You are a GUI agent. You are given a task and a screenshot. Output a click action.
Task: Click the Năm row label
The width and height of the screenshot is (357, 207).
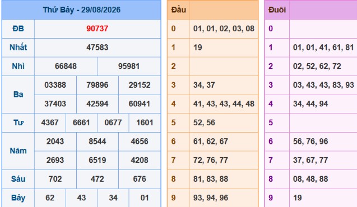(x=18, y=151)
